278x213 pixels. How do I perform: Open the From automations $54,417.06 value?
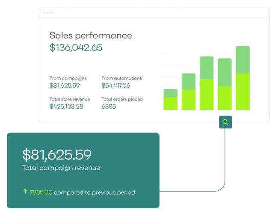116,86
